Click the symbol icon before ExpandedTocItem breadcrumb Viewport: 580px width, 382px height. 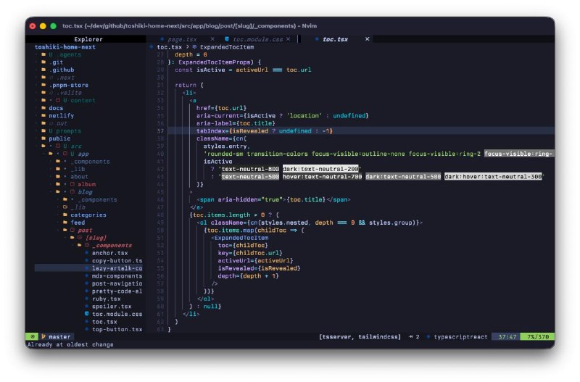[194, 47]
